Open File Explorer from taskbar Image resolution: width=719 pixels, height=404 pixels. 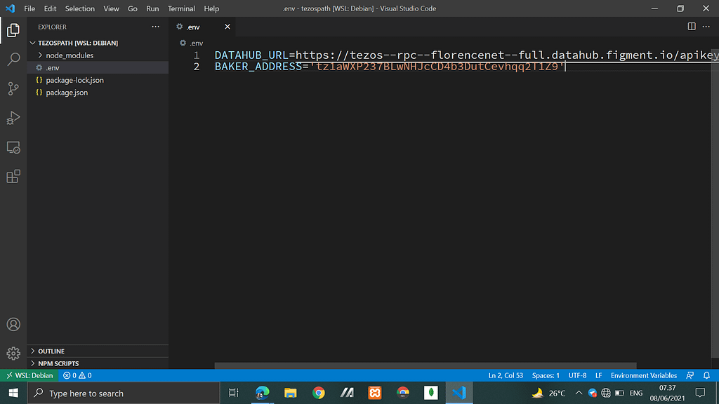[290, 393]
